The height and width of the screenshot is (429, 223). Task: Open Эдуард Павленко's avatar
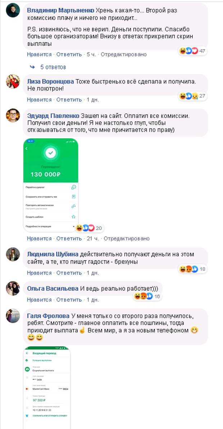13,115
